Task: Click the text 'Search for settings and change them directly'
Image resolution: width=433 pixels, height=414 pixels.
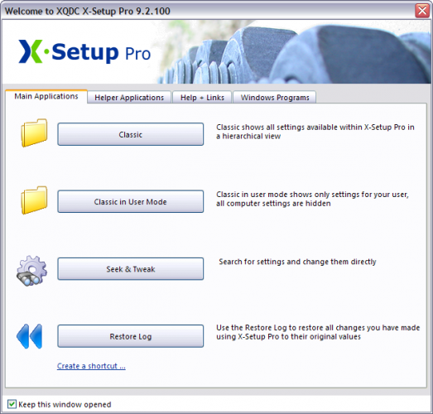Action: (x=297, y=262)
